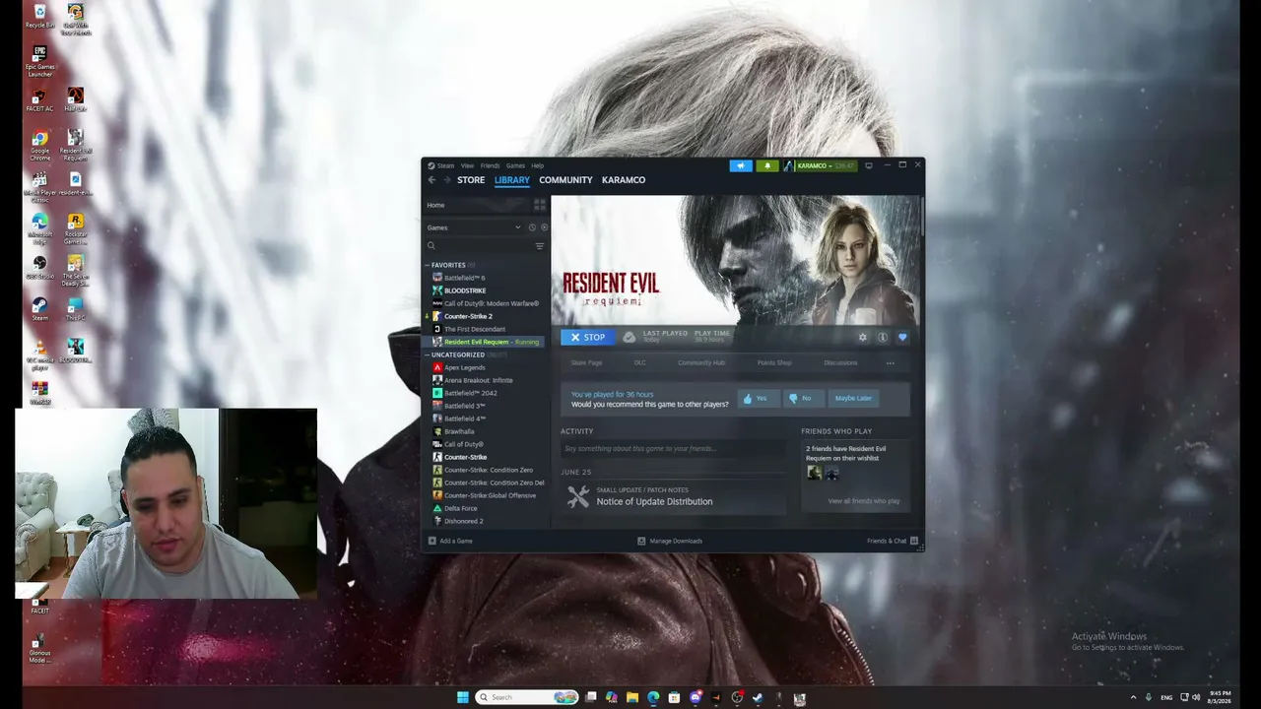Open Recycle Bin on desktop
The height and width of the screenshot is (709, 1261).
click(39, 17)
